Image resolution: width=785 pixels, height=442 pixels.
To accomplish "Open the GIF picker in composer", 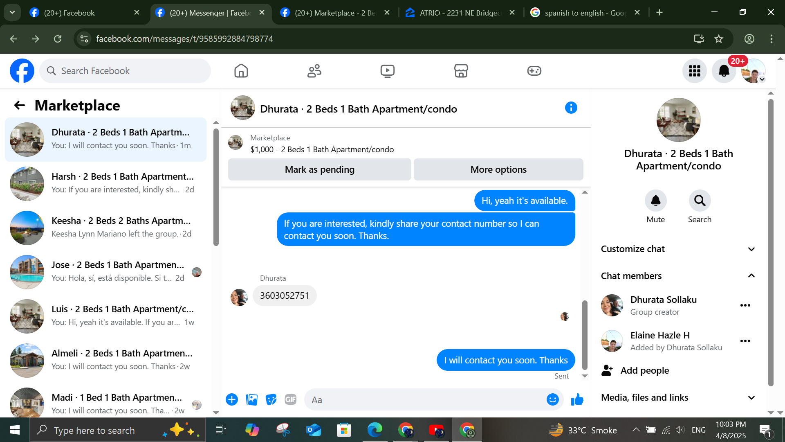I will coord(290,399).
